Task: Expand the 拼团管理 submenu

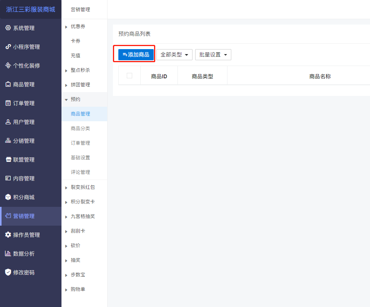Action: coord(66,85)
